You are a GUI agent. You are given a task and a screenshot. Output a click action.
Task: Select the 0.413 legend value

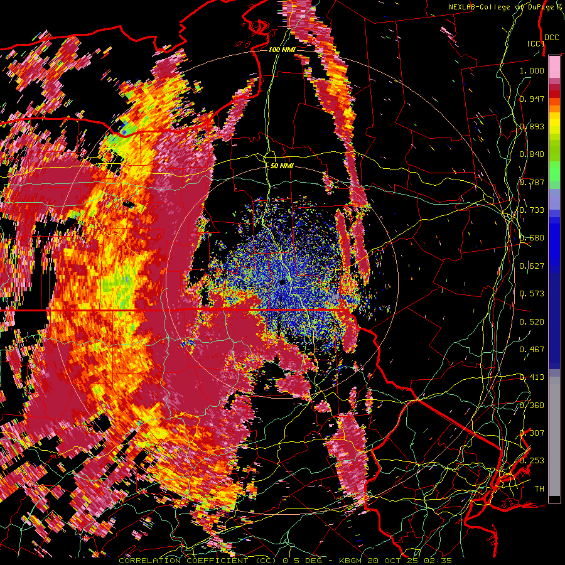[532, 377]
